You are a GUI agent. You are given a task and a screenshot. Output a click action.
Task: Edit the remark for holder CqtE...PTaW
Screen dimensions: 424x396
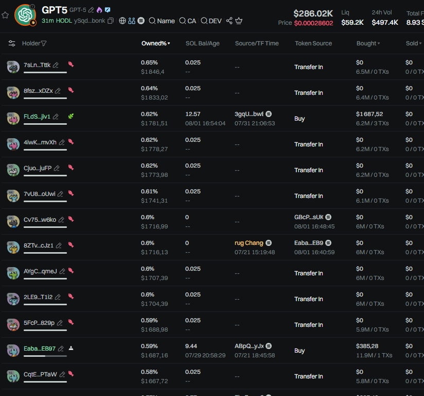coord(62,374)
